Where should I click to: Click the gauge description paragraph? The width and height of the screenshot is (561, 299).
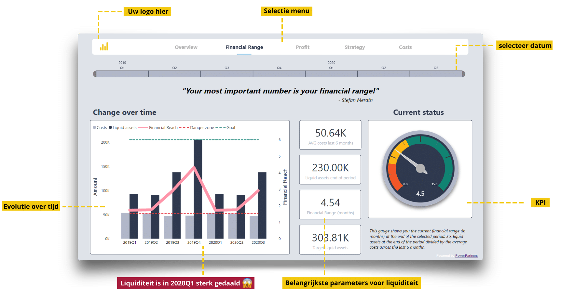418,239
